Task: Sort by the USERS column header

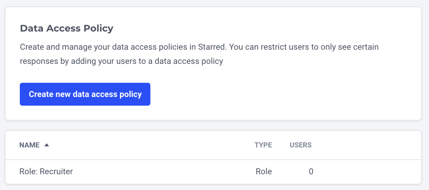Action: (x=301, y=145)
